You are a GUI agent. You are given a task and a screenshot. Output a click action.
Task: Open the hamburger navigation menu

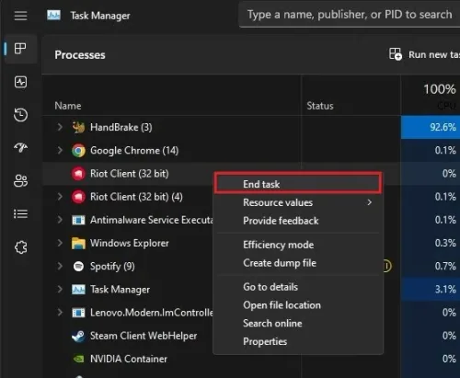[x=20, y=16]
